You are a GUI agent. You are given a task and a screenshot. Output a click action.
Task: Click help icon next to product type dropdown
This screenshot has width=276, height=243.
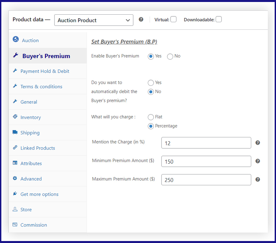click(141, 19)
